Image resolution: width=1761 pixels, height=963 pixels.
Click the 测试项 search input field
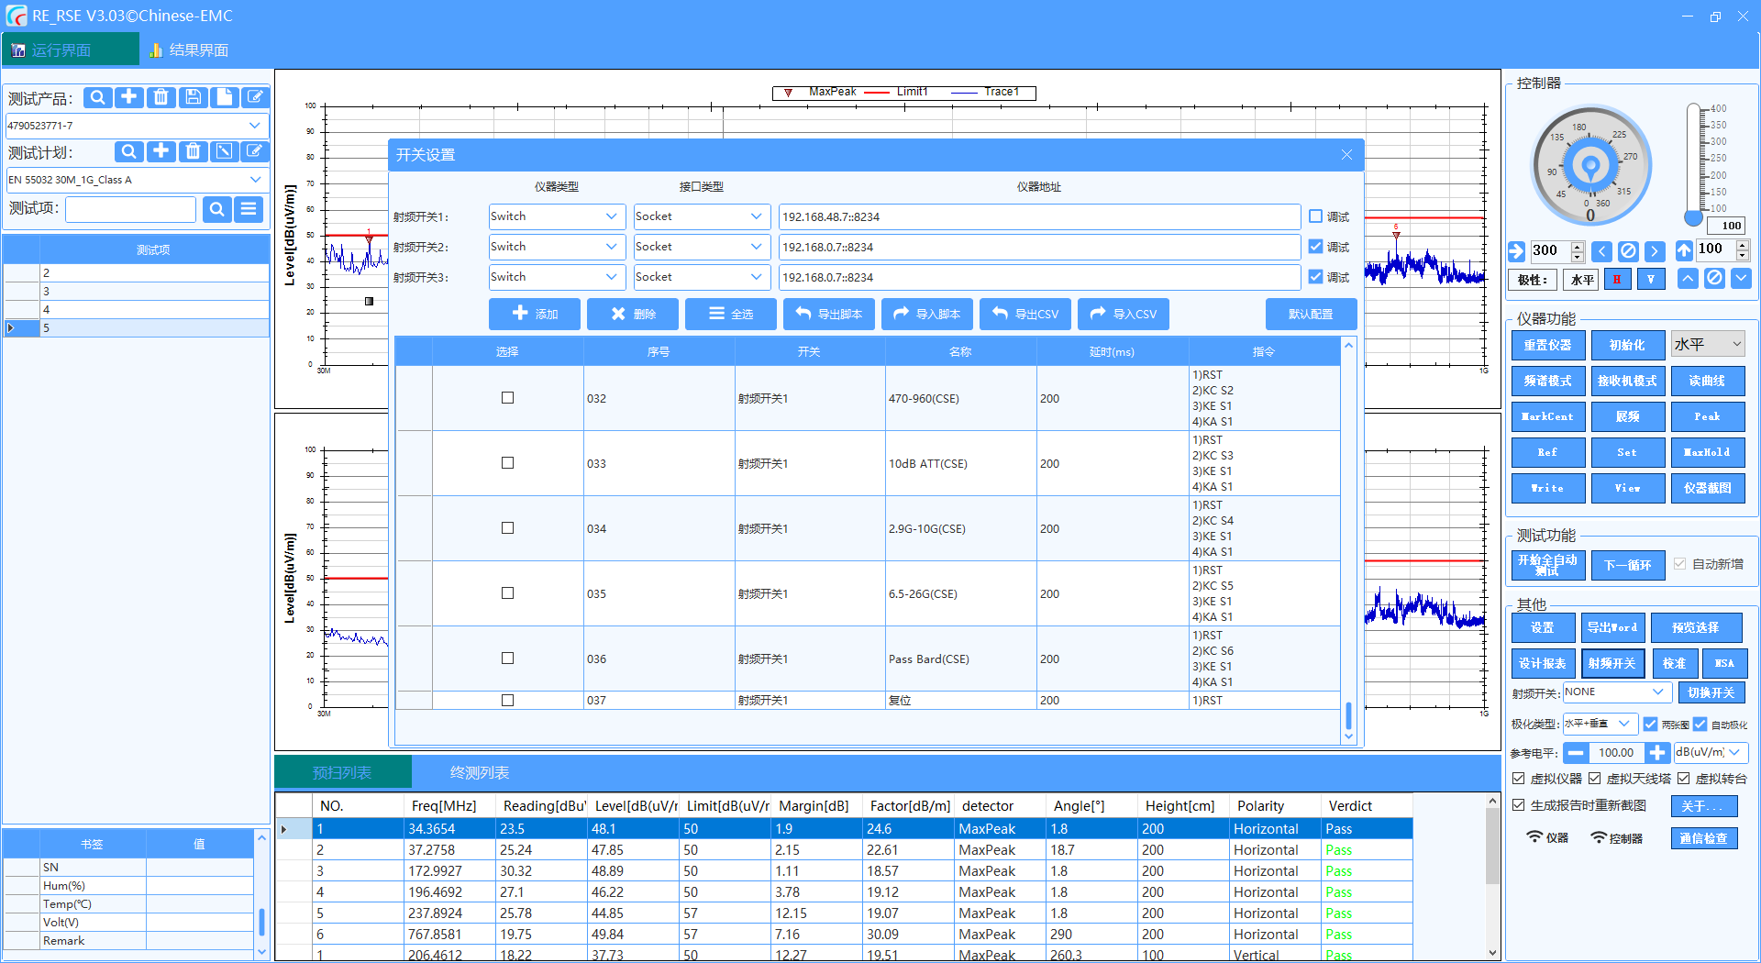131,209
